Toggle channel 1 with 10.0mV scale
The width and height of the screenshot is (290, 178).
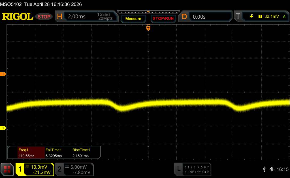(35, 170)
